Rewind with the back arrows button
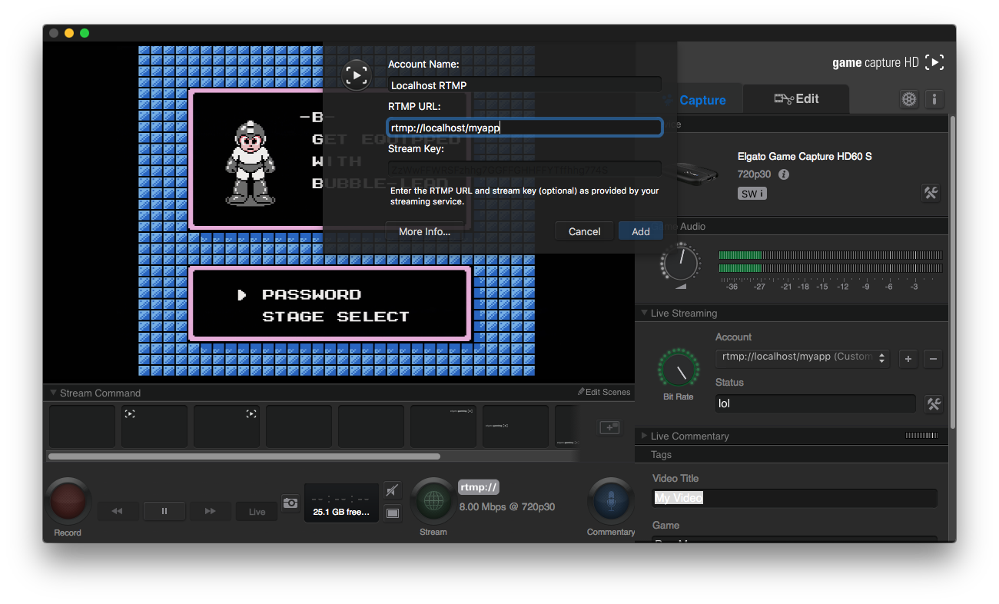The height and width of the screenshot is (604, 999). tap(117, 511)
